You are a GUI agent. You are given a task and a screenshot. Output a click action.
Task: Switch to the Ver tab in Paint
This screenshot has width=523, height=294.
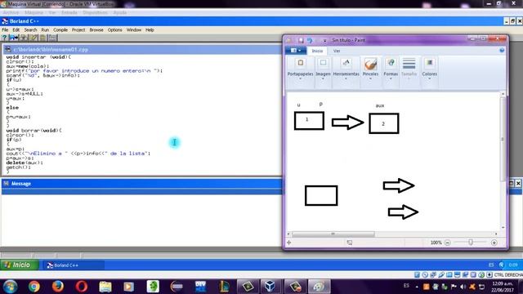tap(337, 51)
